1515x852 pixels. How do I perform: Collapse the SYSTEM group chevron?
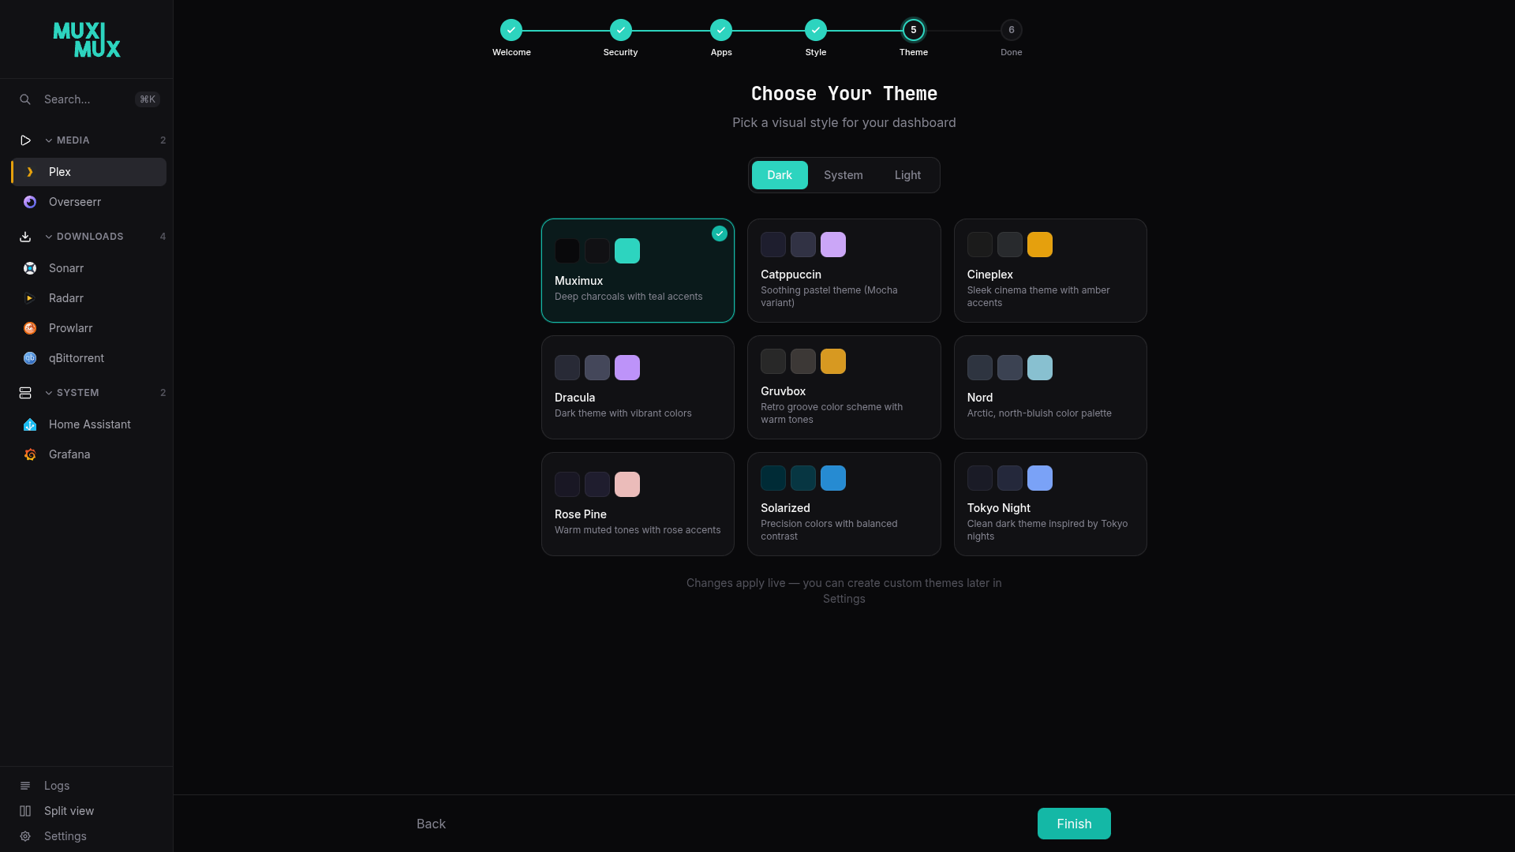49,393
